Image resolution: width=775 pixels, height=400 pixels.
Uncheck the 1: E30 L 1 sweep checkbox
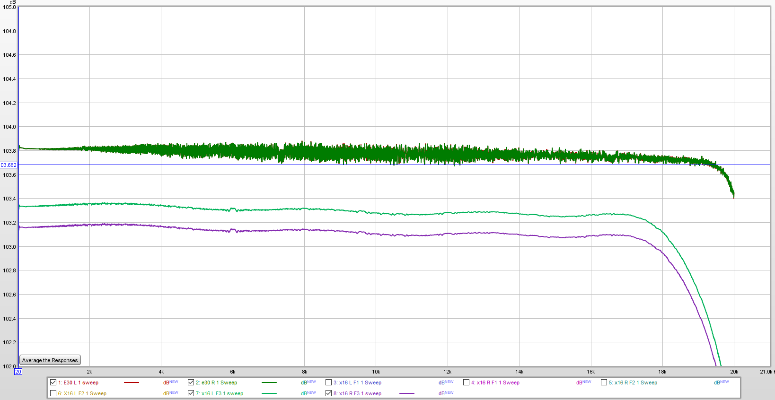pos(53,383)
